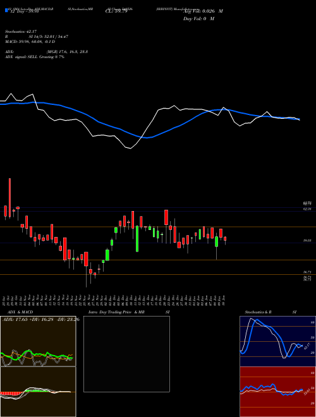
Task: Open the MACD histogram mini chart
Action: pyautogui.click(x=38, y=392)
